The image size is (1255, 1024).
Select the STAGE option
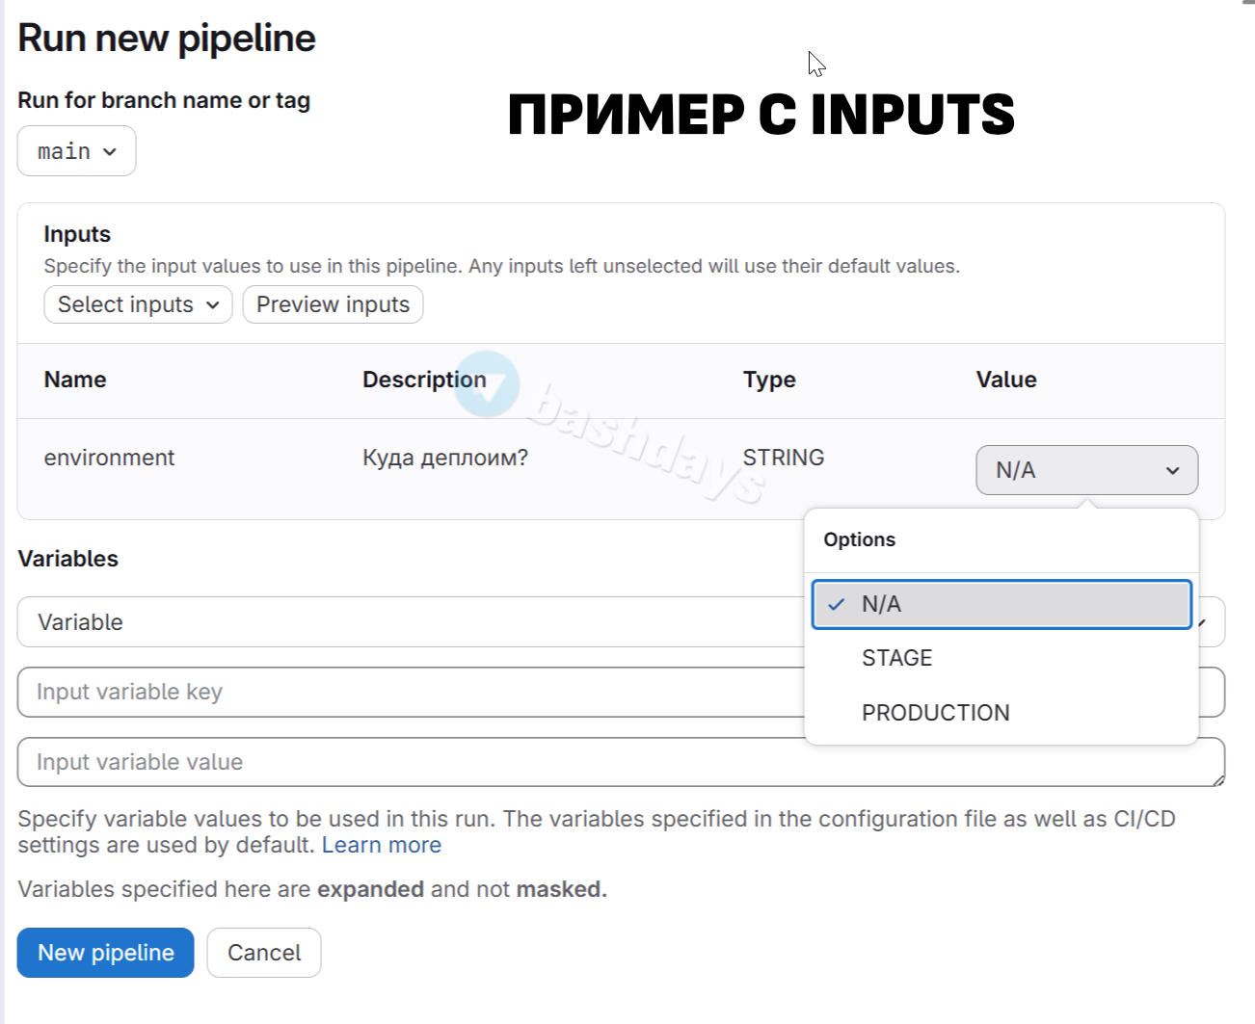click(897, 658)
